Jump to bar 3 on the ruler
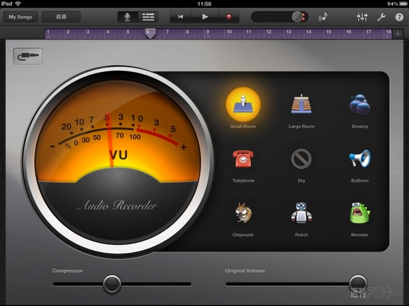Viewport: 409px width, 306px height. point(88,32)
